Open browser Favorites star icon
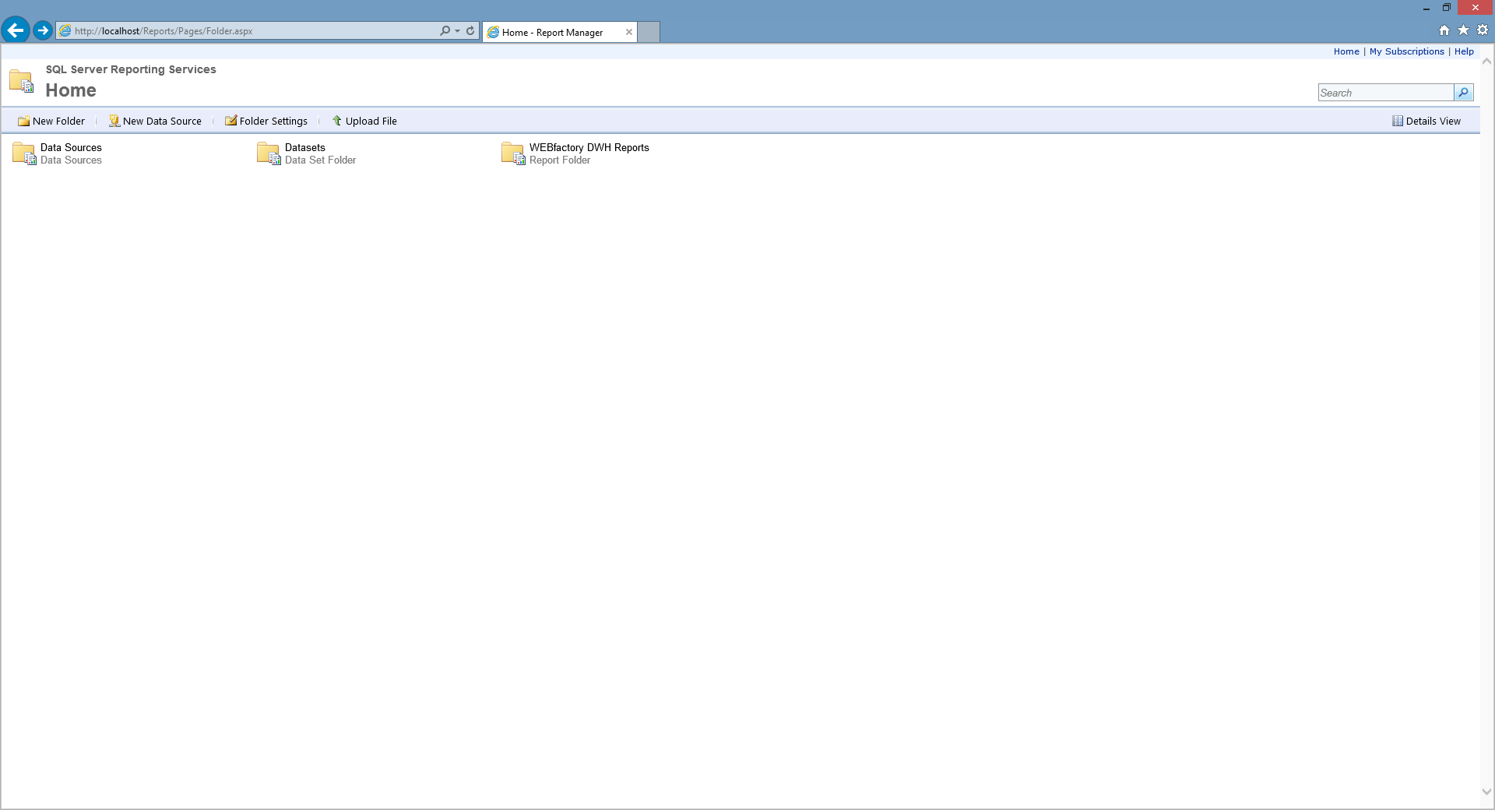 pos(1463,30)
